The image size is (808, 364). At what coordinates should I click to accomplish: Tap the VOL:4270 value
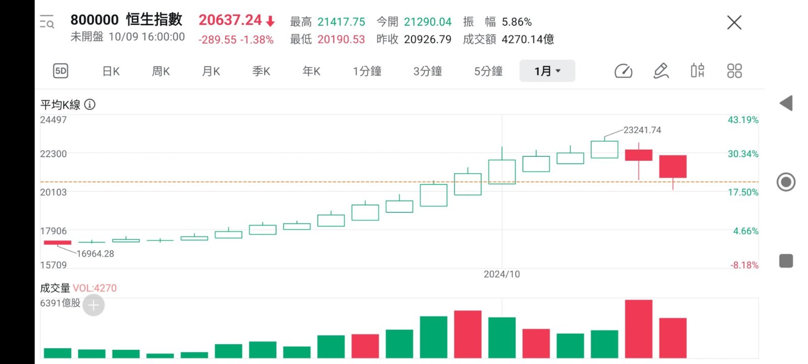94,288
